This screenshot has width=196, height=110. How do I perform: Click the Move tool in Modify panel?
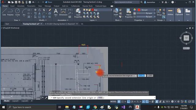click(x=36, y=10)
